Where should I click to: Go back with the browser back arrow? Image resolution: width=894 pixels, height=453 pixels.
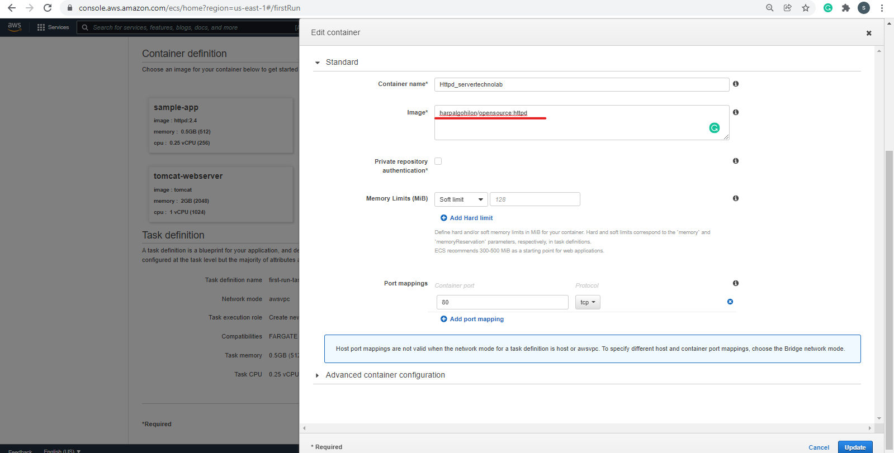(x=12, y=8)
